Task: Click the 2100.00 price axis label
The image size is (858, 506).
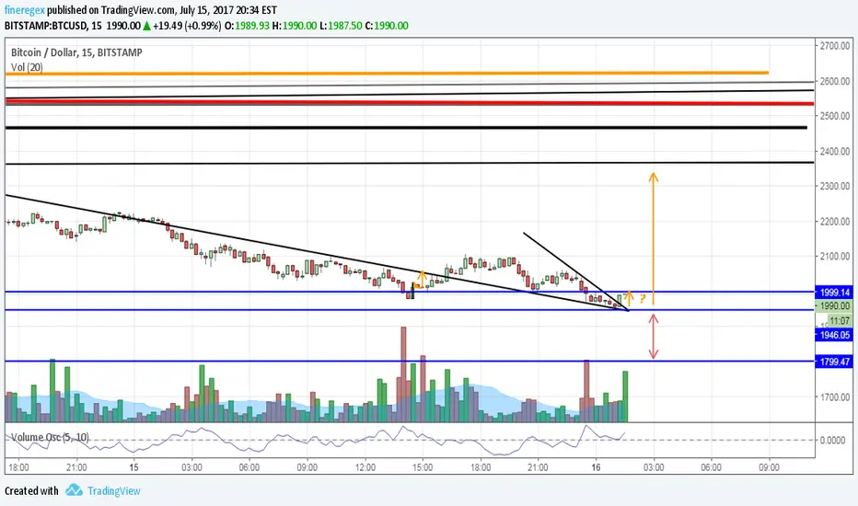Action: (x=834, y=256)
